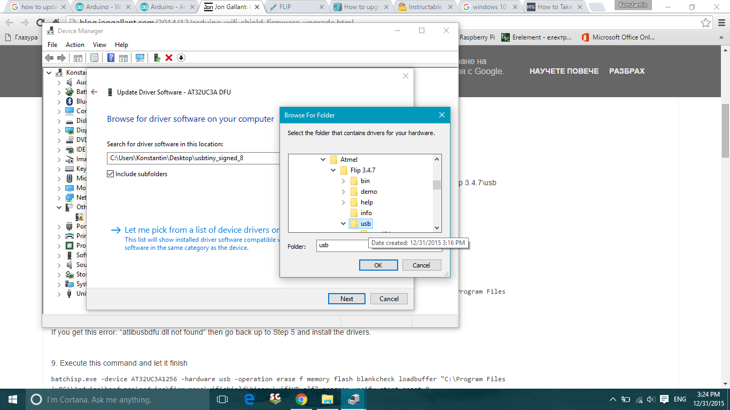The image size is (730, 410).
Task: Disable the device via circled down-arrow icon
Action: pos(181,57)
